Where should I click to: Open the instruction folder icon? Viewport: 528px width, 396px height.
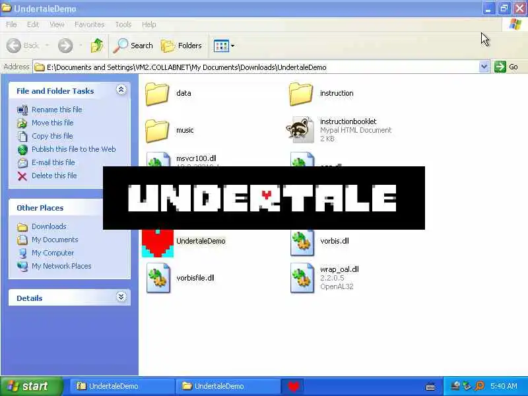tap(301, 94)
